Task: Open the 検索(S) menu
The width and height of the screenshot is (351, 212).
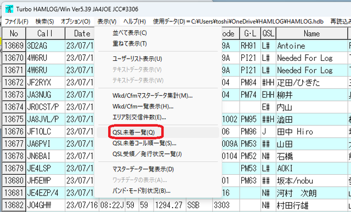Action: click(44, 21)
